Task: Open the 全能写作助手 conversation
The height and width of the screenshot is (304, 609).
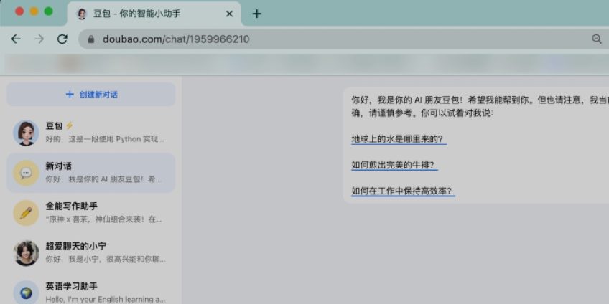Action: click(104, 212)
